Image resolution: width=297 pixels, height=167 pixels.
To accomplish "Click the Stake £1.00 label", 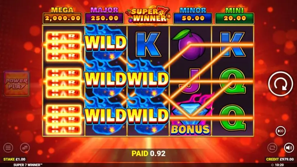I will pos(14,159).
